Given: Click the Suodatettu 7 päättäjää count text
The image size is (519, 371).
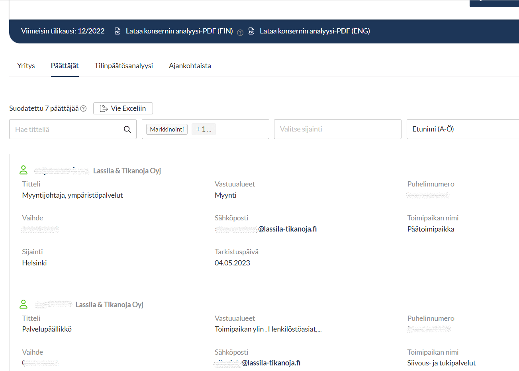Looking at the screenshot, I should click(44, 108).
